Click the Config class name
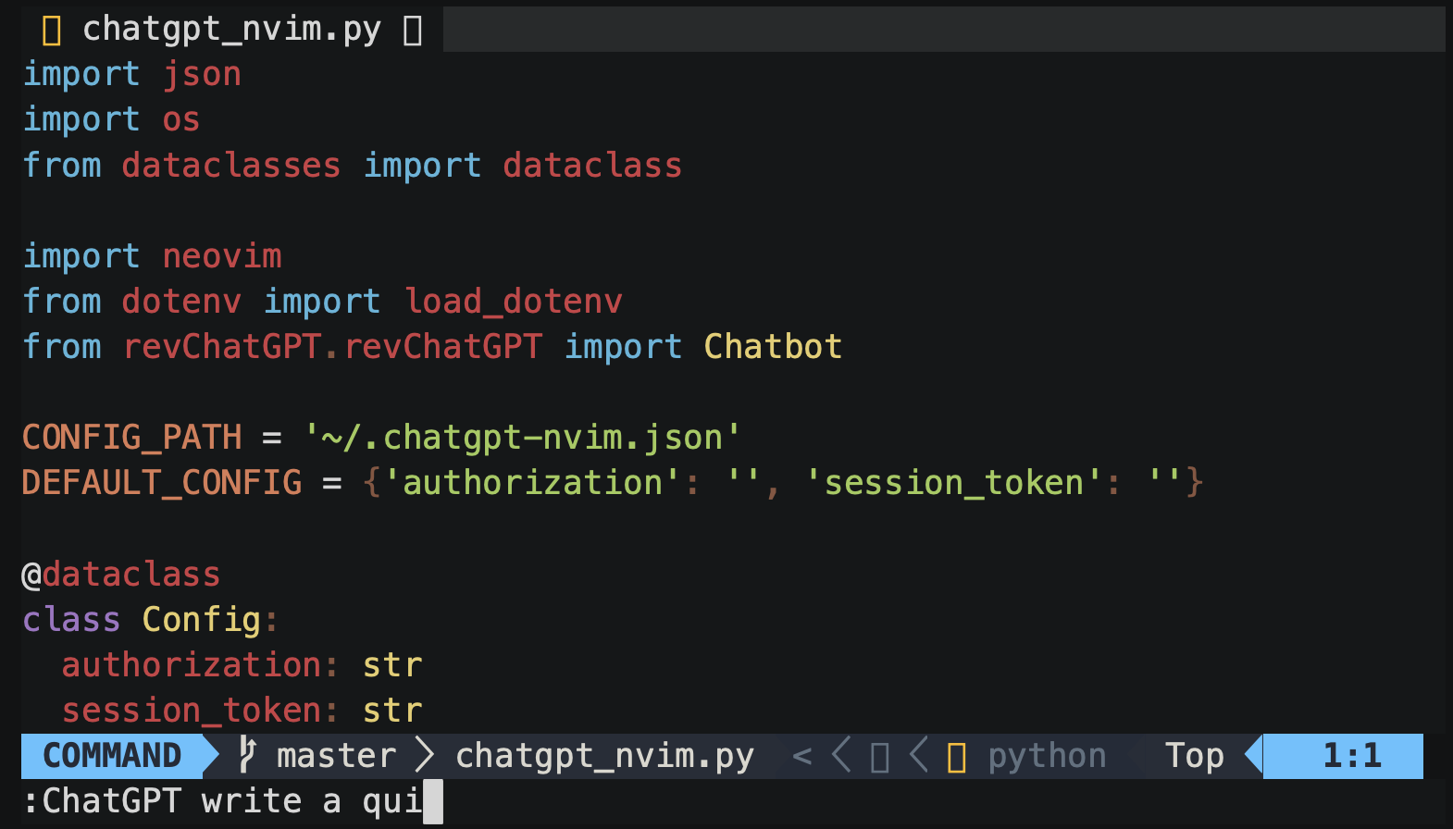The image size is (1453, 829). [202, 620]
